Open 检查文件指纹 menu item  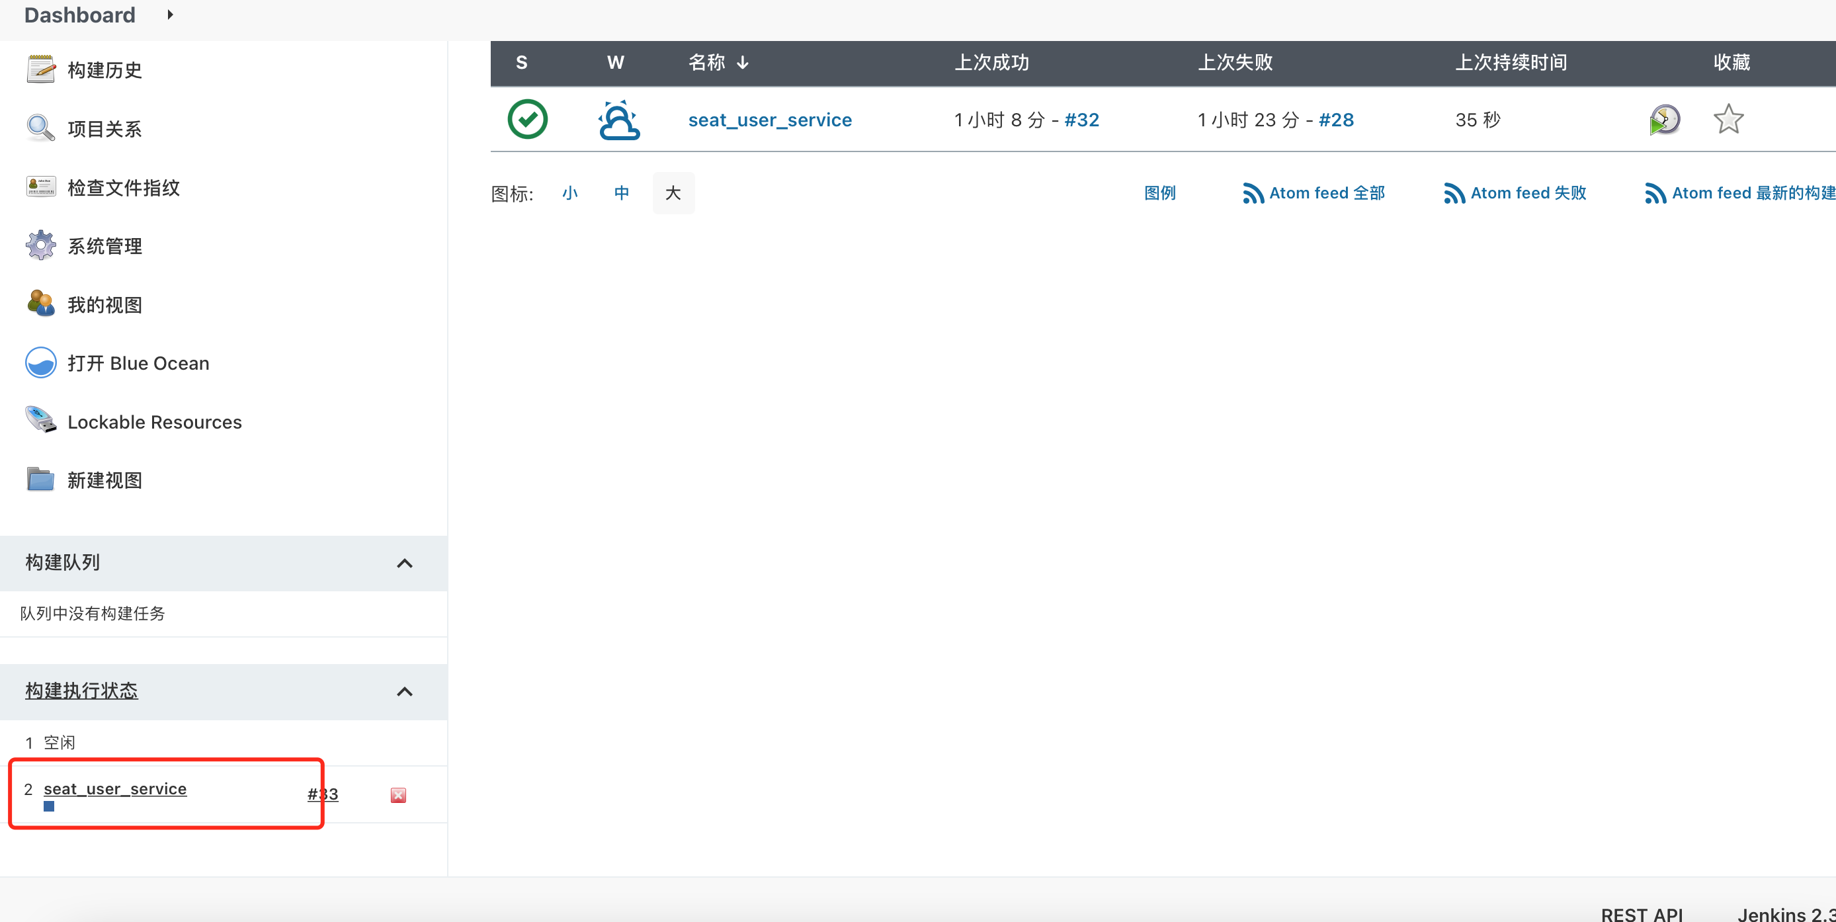(123, 187)
